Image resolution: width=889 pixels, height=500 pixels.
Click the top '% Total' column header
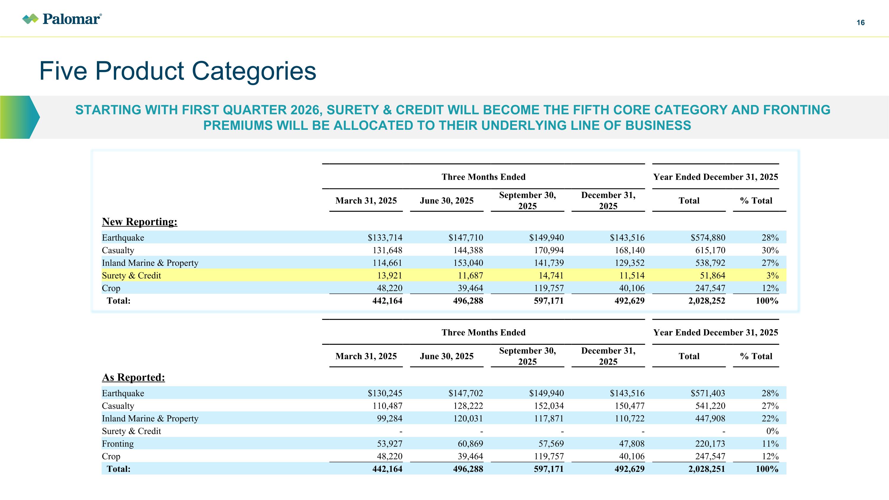pyautogui.click(x=756, y=201)
